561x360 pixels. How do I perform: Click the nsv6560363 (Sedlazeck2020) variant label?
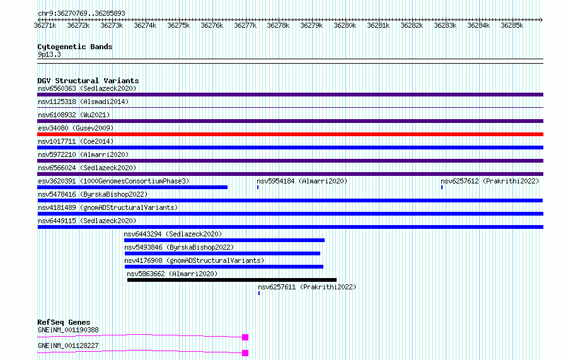(87, 88)
